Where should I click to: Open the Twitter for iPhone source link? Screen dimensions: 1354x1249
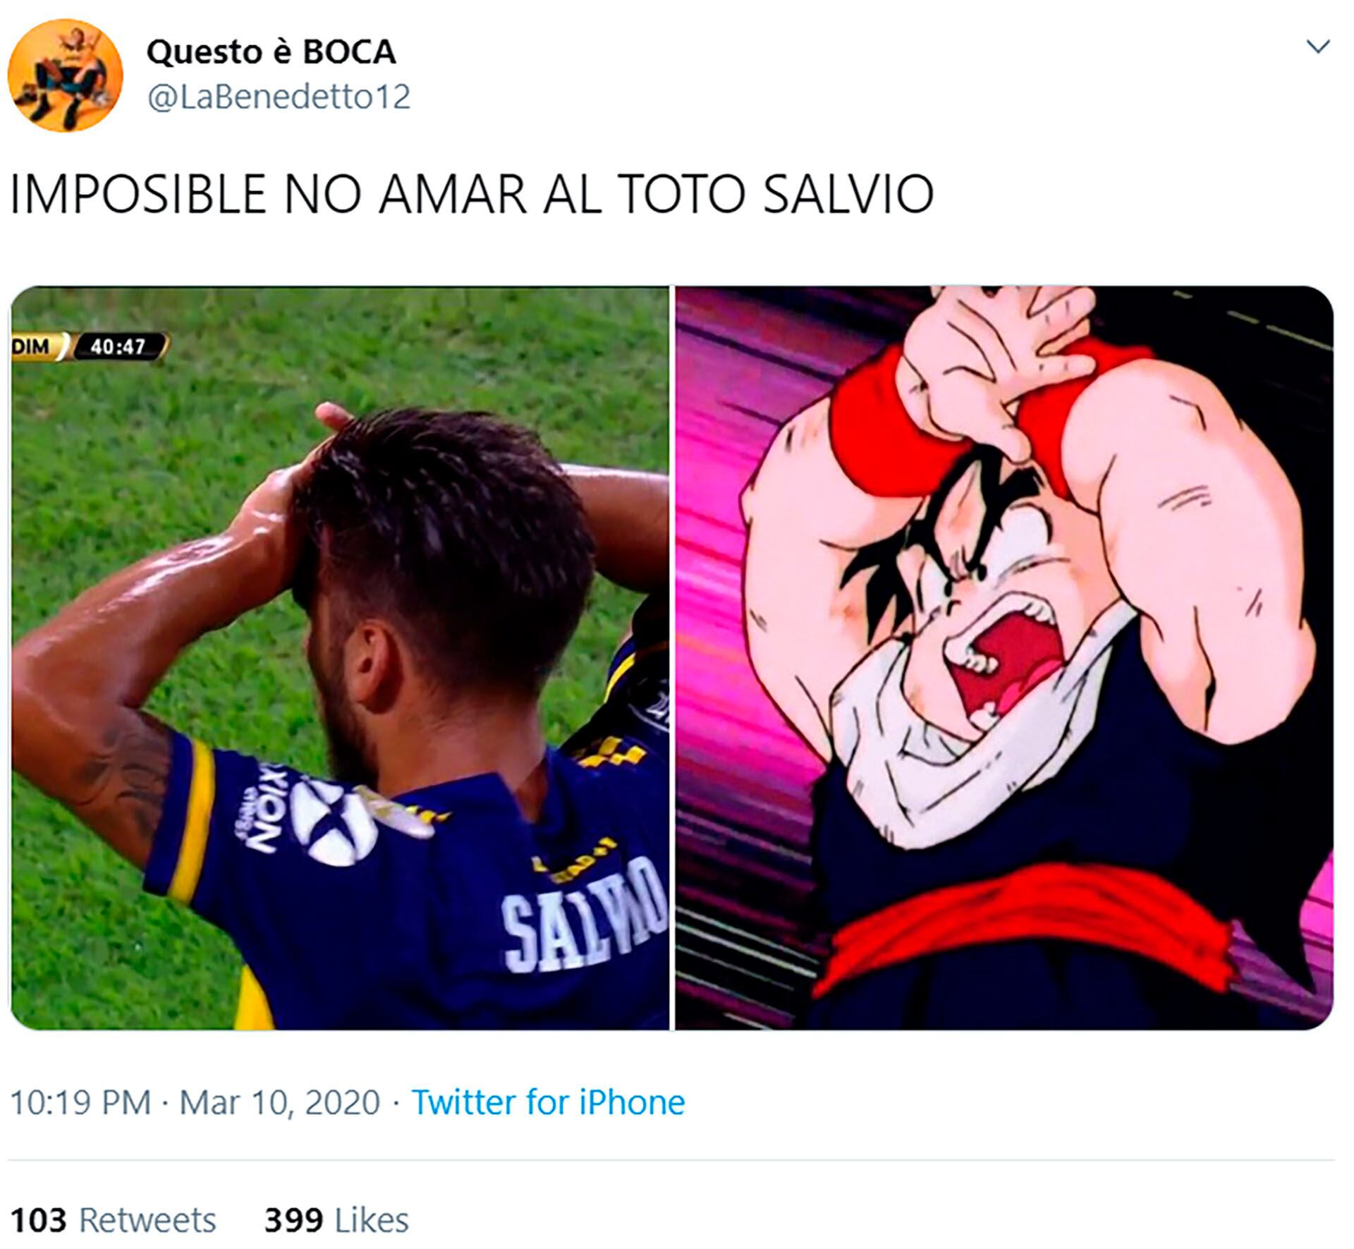pos(548,1102)
